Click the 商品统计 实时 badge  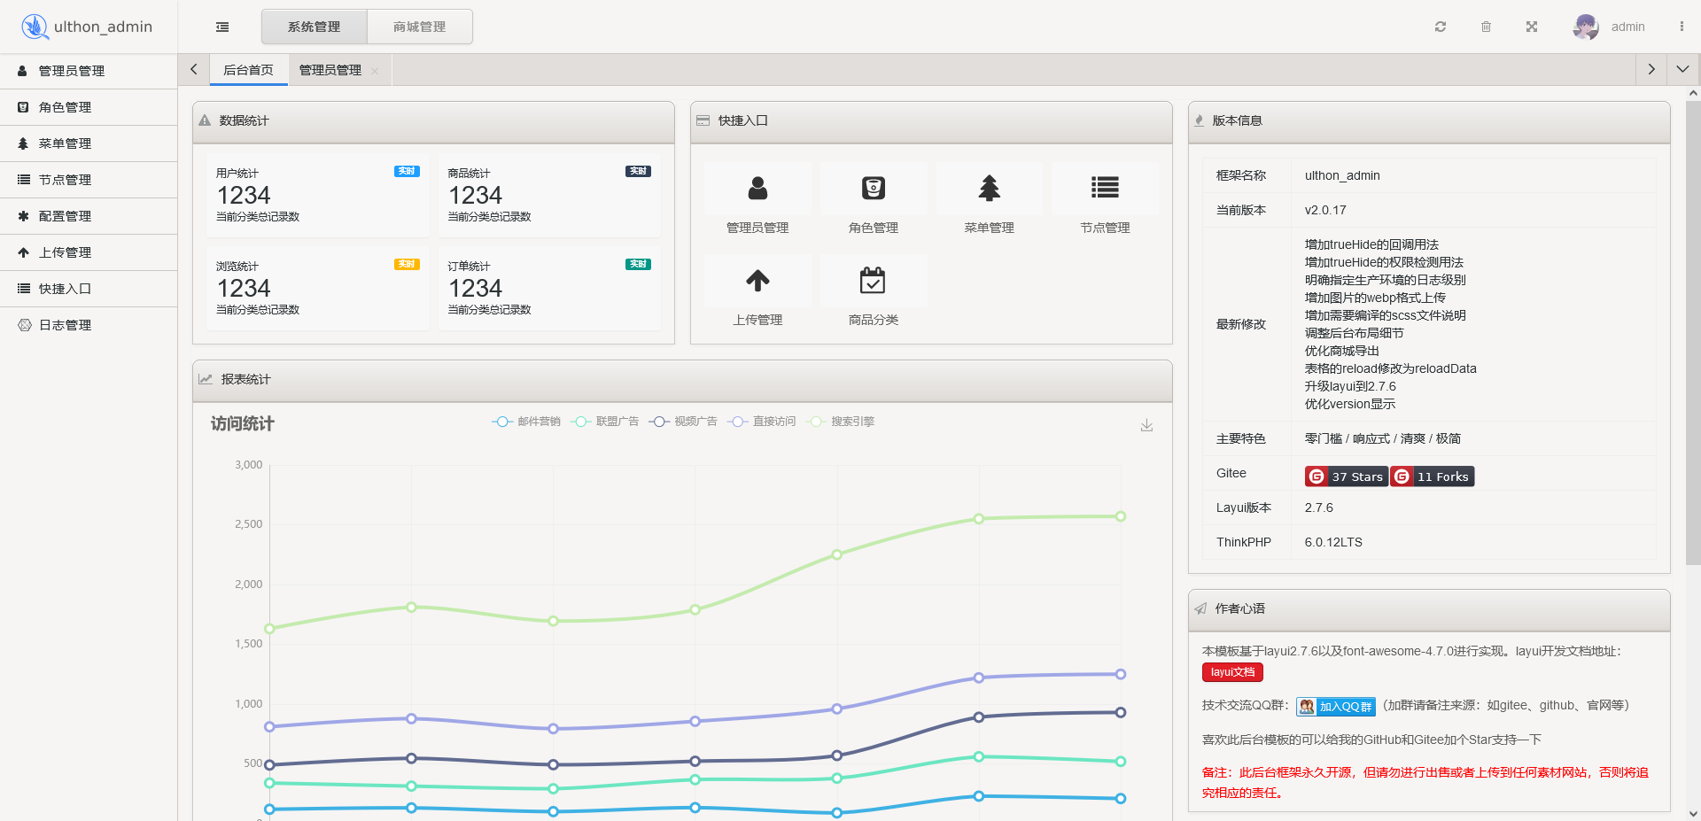(x=638, y=171)
